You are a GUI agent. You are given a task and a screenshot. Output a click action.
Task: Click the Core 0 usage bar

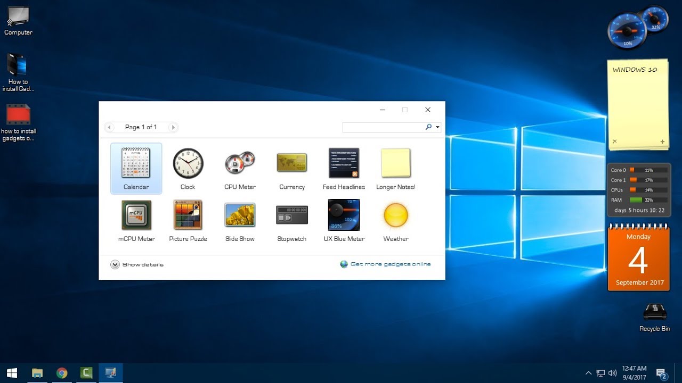click(648, 170)
